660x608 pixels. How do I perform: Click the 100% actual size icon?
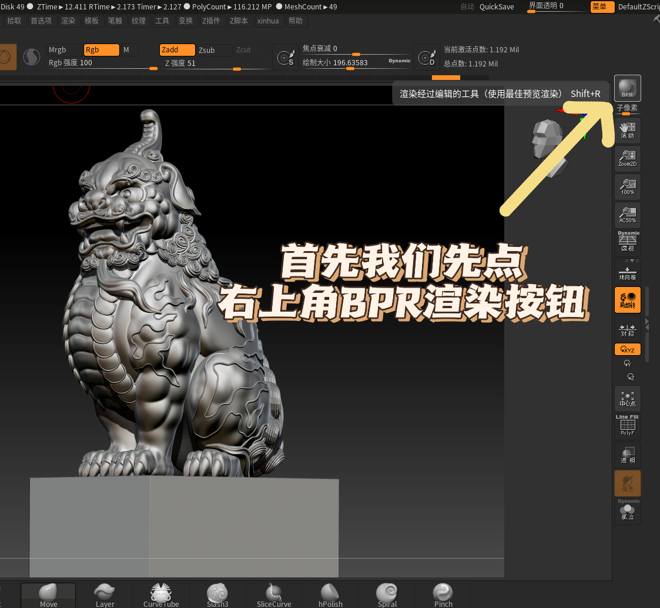[x=627, y=186]
